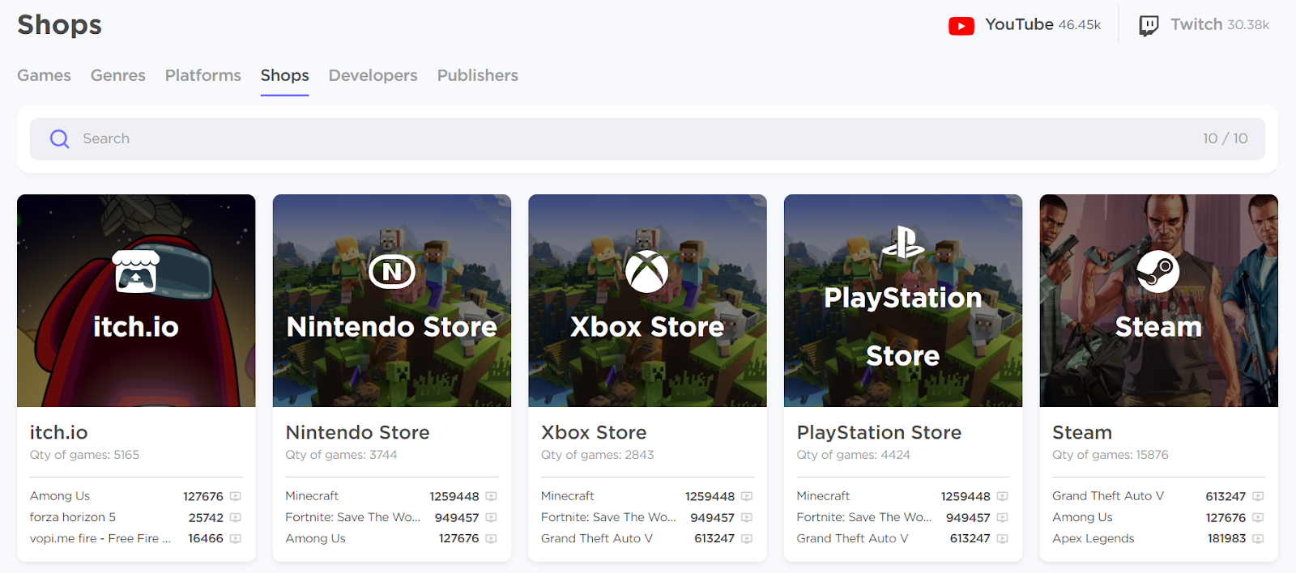This screenshot has height=573, width=1296.
Task: Open the Twitch 30.38k link
Action: (1204, 25)
